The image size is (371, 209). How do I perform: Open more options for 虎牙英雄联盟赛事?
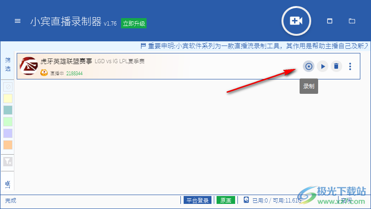point(350,66)
